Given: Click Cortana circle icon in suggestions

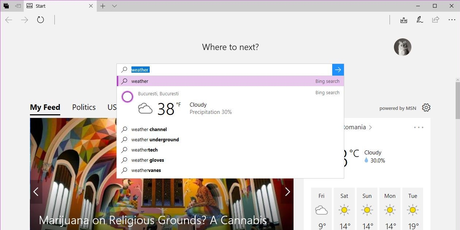Looking at the screenshot, I should (127, 97).
